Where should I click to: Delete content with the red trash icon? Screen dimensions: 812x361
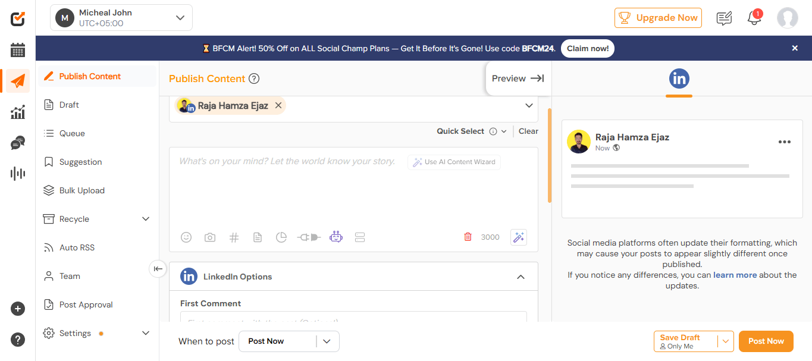pyautogui.click(x=468, y=237)
